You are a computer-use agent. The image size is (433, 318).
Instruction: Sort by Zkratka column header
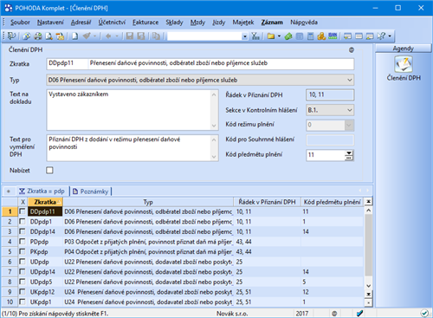pos(45,202)
